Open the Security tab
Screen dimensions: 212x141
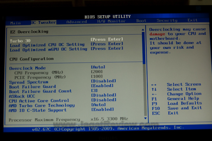click(167, 20)
